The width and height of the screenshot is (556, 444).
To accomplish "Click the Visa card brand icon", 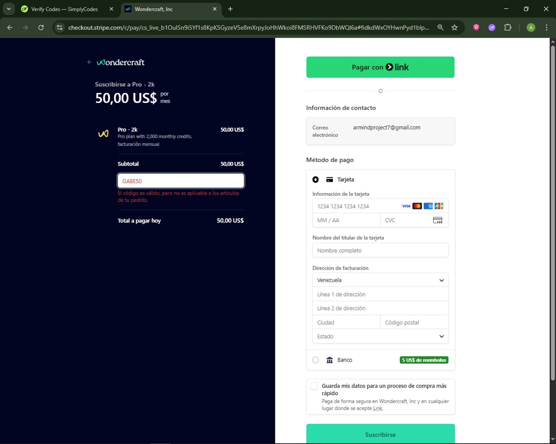I will 406,206.
